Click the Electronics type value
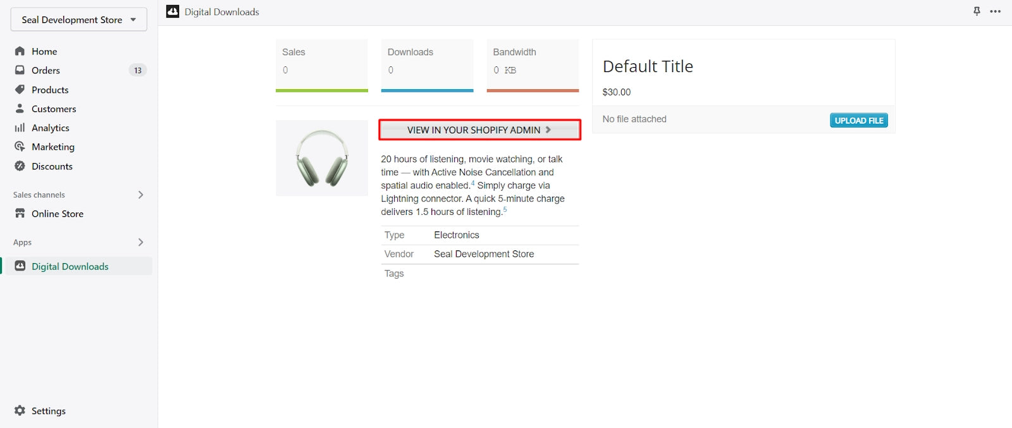 click(x=457, y=235)
